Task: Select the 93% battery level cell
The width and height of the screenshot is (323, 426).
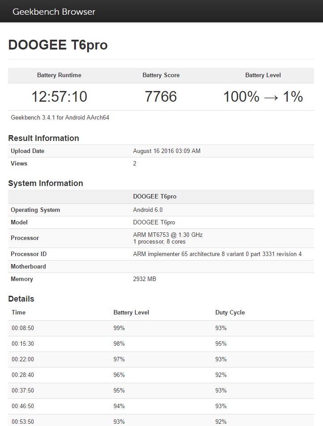Action: (119, 422)
